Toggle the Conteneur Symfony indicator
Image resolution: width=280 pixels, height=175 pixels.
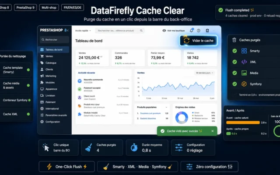[29, 100]
